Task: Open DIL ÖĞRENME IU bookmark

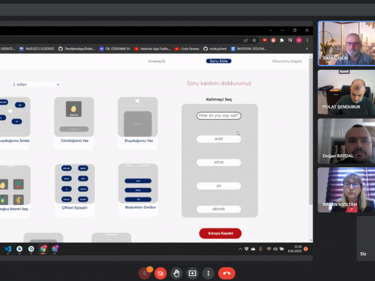Action: [115, 49]
